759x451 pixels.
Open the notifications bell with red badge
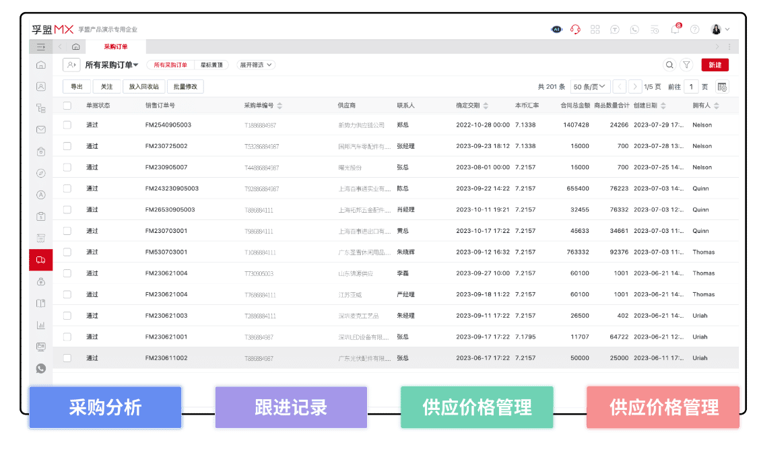point(675,30)
